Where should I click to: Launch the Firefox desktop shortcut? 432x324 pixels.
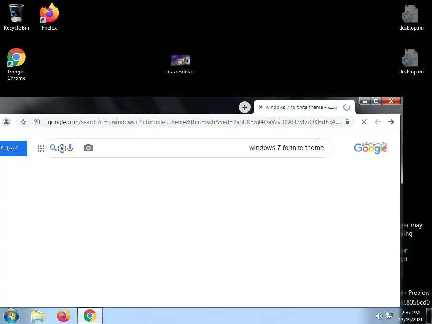[49, 16]
